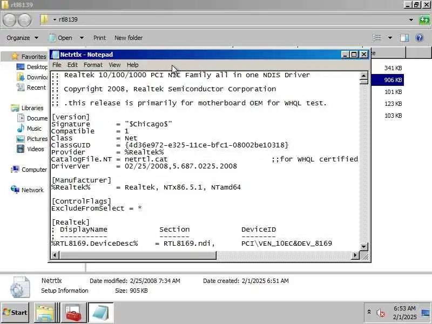Open the Notepad File menu

pos(57,65)
